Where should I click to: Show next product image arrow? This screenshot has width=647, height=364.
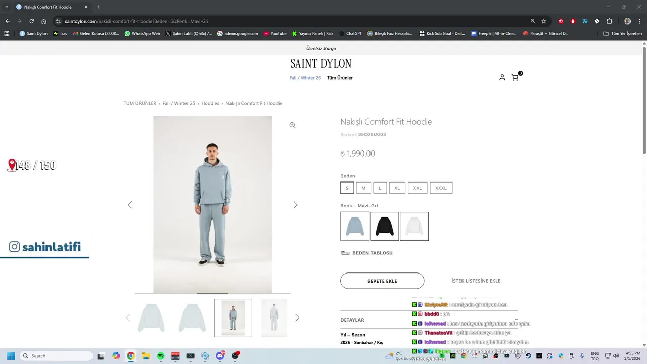295,205
